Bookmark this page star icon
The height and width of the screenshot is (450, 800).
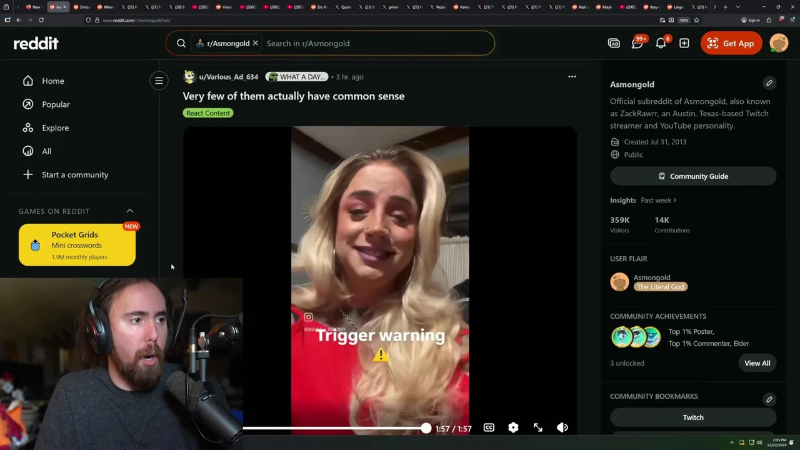point(696,20)
